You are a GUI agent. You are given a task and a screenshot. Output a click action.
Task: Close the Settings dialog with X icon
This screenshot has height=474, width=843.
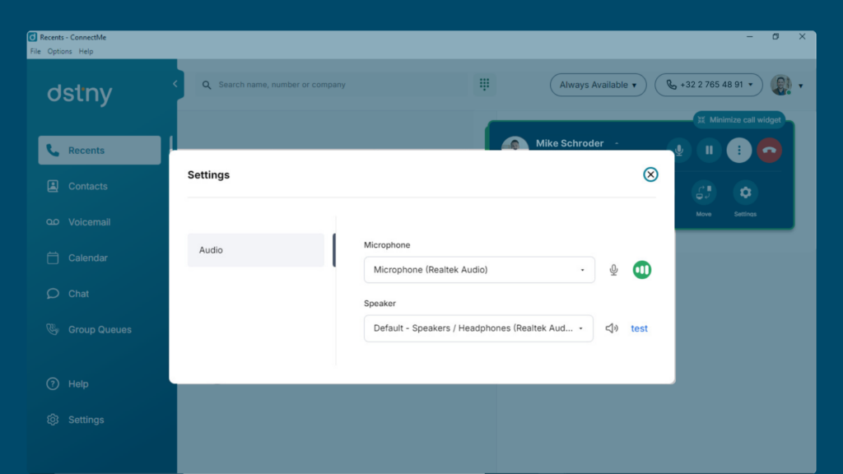650,174
